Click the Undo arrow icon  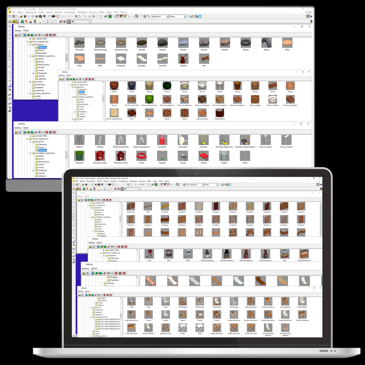click(x=62, y=17)
